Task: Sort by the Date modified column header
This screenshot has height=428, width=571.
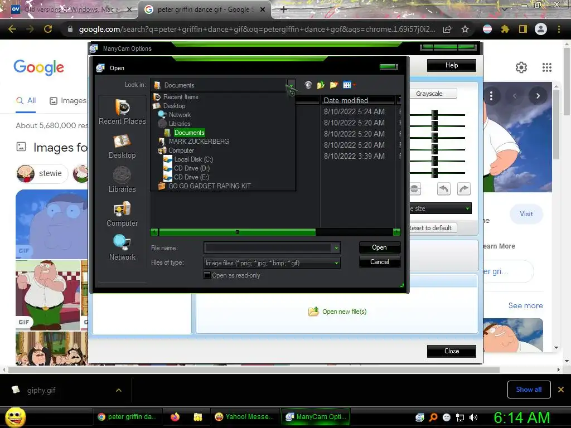Action: (359, 100)
